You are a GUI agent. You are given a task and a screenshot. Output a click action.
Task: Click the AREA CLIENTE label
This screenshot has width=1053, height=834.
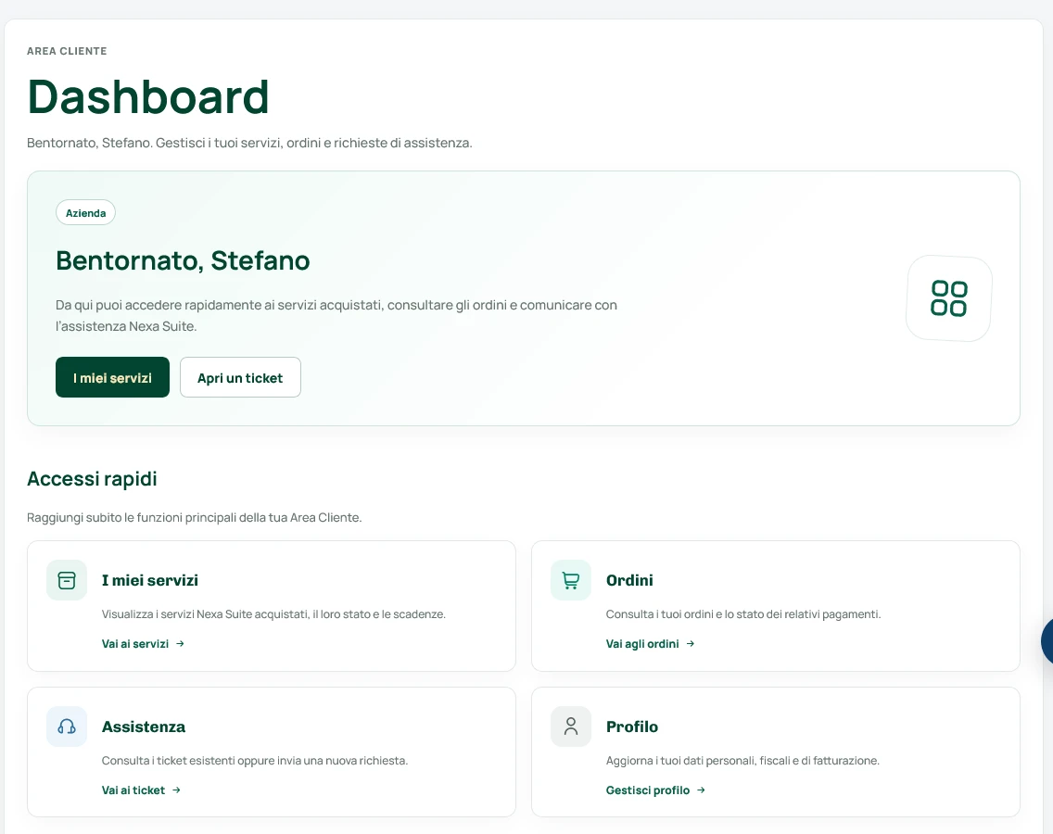[x=67, y=51]
